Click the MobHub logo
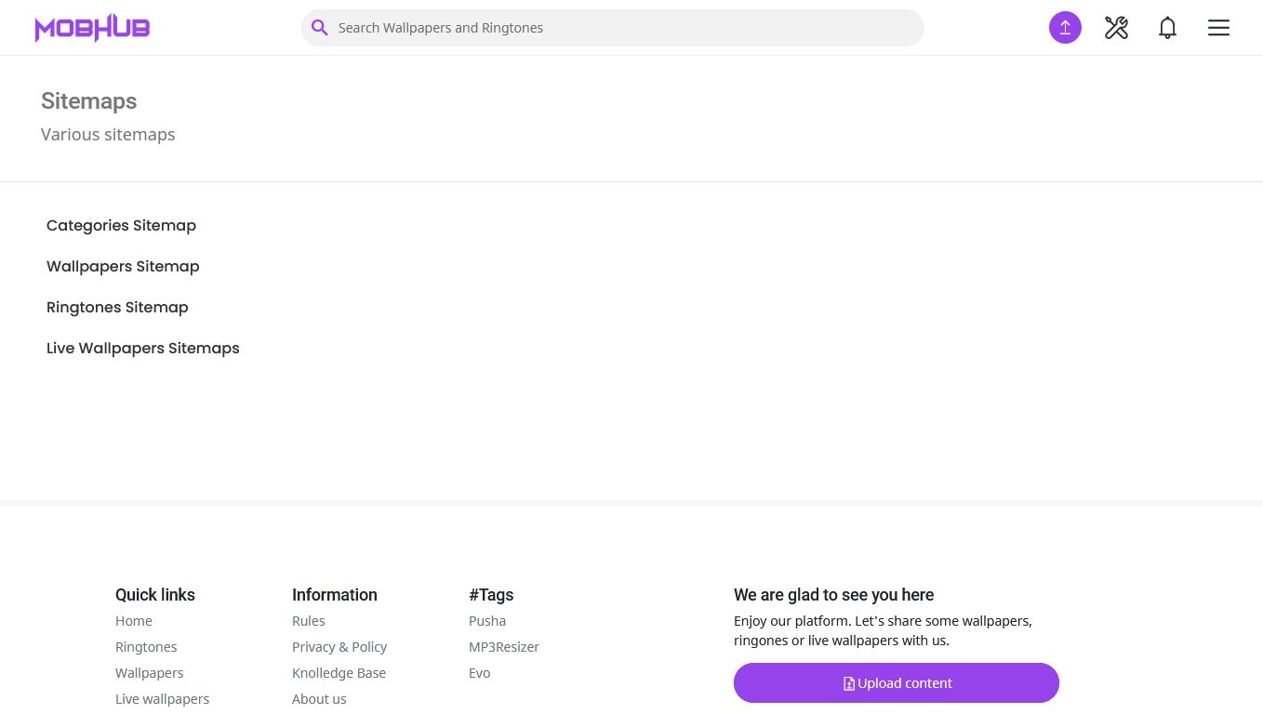1263x714 pixels. [92, 28]
